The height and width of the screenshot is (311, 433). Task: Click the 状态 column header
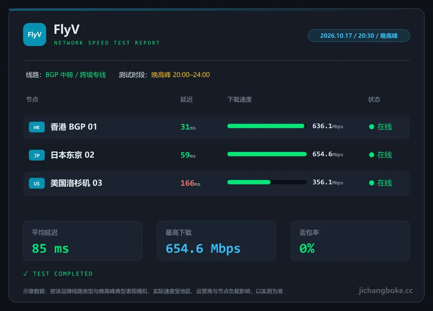coord(374,99)
